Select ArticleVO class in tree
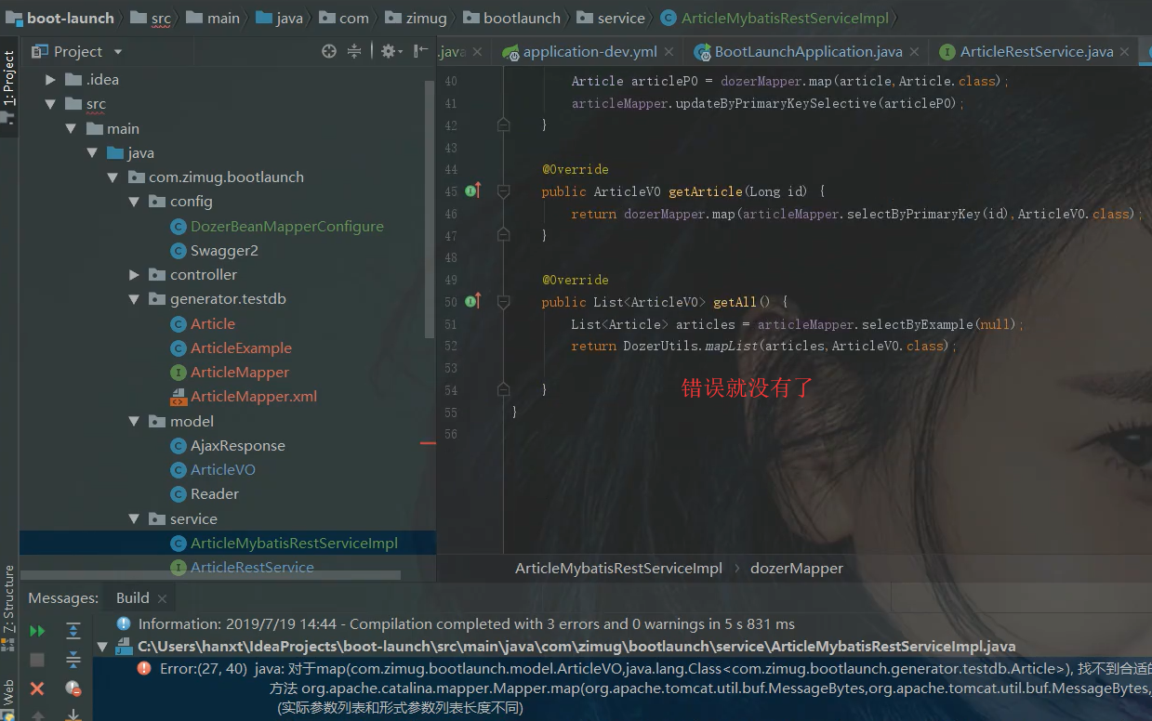Viewport: 1152px width, 721px height. pyautogui.click(x=223, y=469)
